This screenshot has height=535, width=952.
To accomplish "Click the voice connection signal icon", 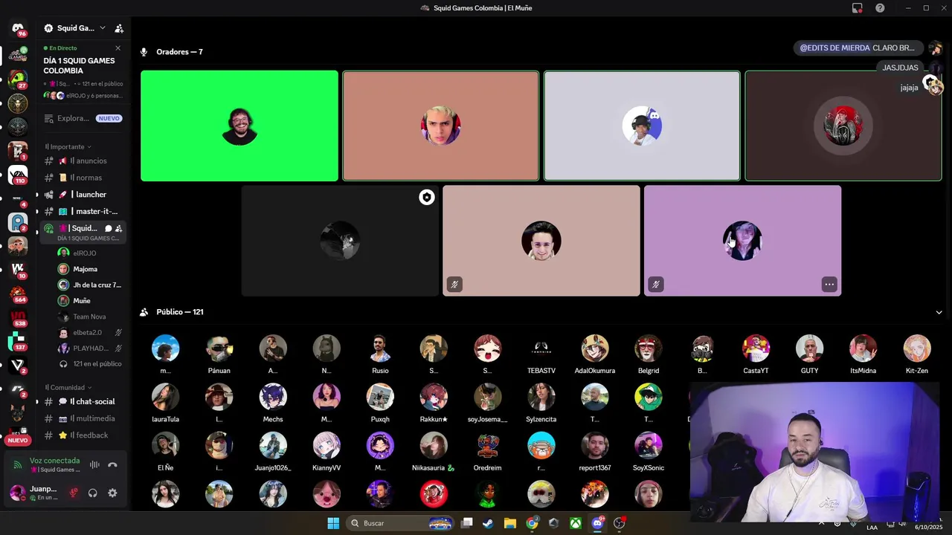I will tap(18, 465).
